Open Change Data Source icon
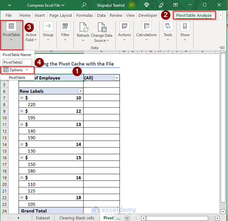The height and width of the screenshot is (221, 228). (102, 27)
